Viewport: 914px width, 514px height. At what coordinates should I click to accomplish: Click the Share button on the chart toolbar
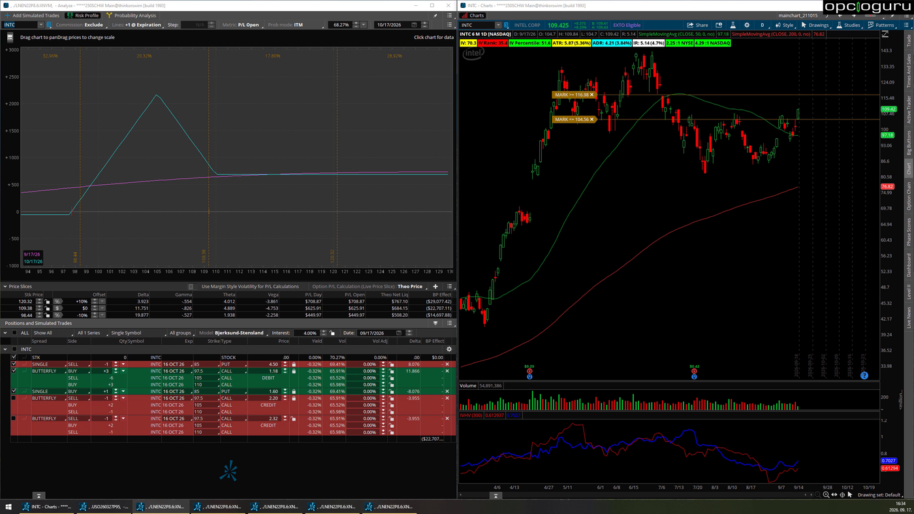697,25
